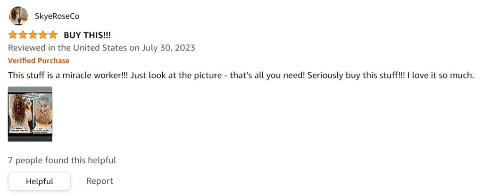Click the first rating star
This screenshot has height=196, width=482.
coord(13,35)
